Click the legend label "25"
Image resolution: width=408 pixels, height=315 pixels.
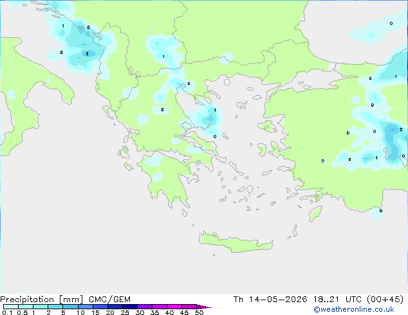pyautogui.click(x=125, y=312)
